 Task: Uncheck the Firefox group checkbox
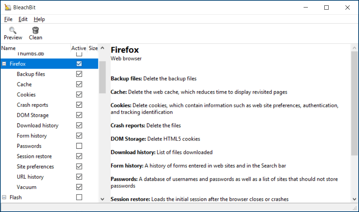point(79,64)
